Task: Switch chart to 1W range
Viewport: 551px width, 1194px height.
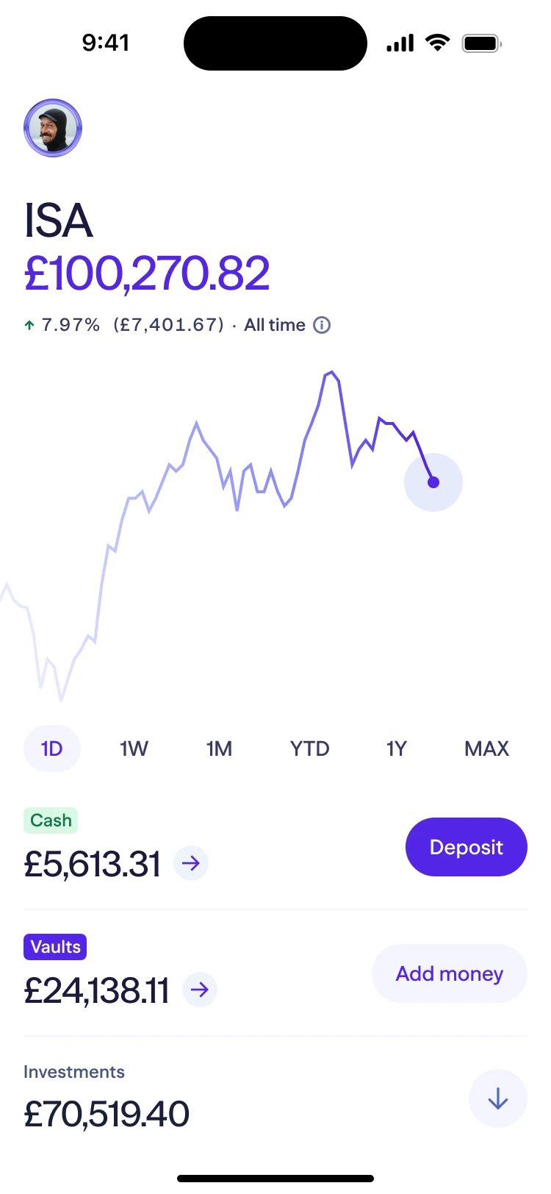Action: (x=134, y=748)
